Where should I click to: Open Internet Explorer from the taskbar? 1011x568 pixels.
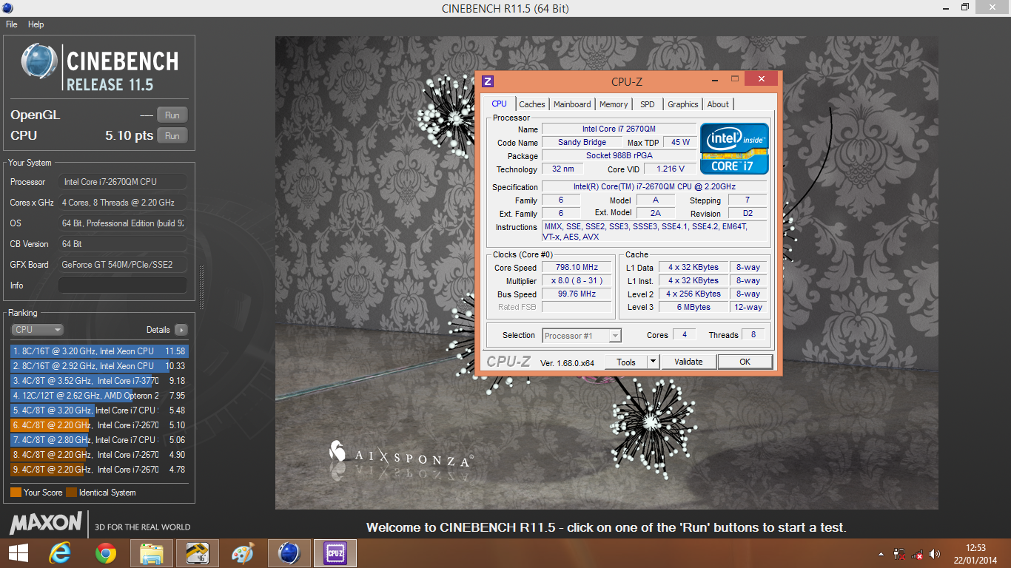(61, 553)
